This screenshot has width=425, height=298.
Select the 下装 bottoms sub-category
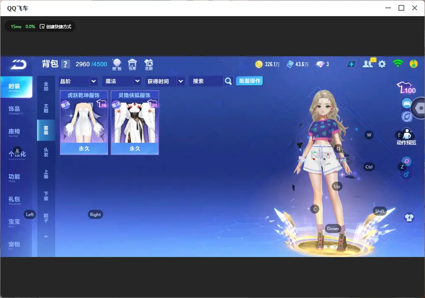click(46, 196)
